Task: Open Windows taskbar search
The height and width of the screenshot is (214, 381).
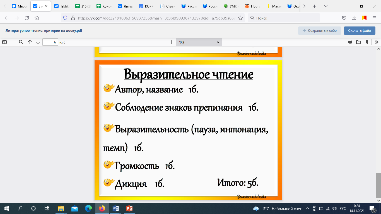Action: (20, 208)
